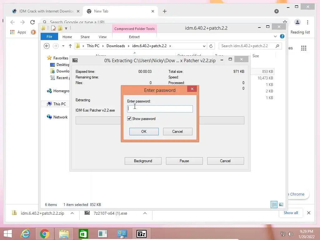Cancel the 7-Zip extraction
Screen dimensions: 320x240
click(x=225, y=161)
